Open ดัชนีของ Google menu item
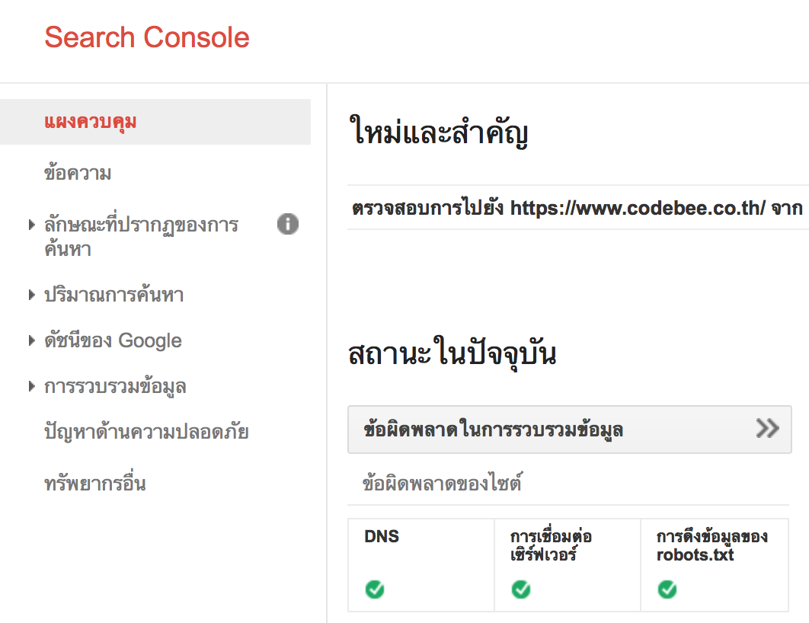The height and width of the screenshot is (623, 809). [x=113, y=340]
